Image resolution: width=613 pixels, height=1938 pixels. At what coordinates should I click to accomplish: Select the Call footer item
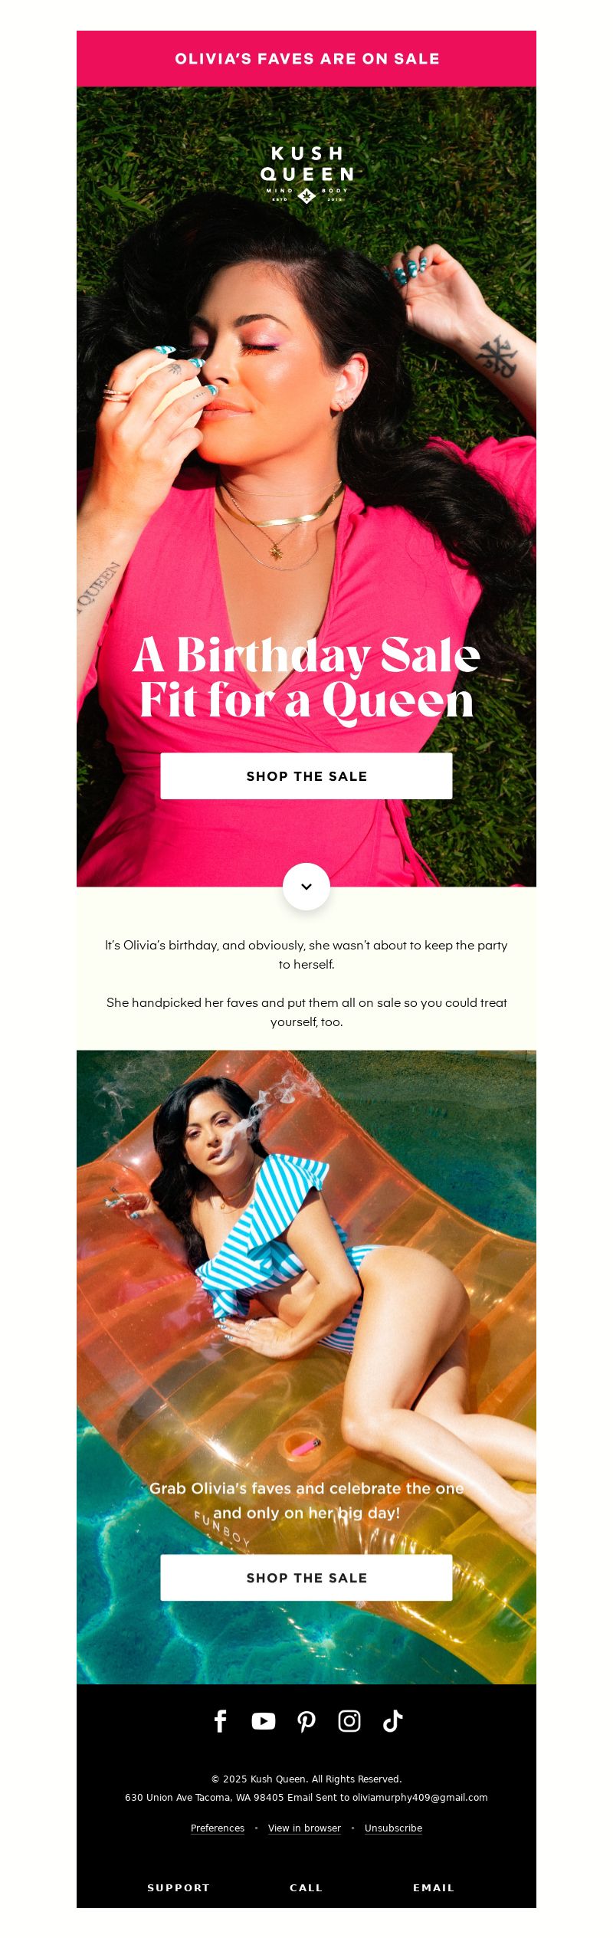pos(306,1888)
